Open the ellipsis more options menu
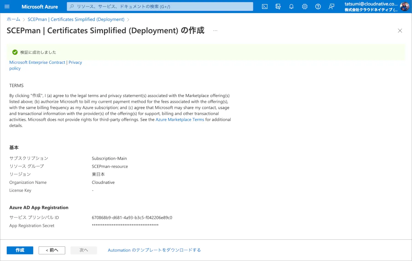 [215, 31]
